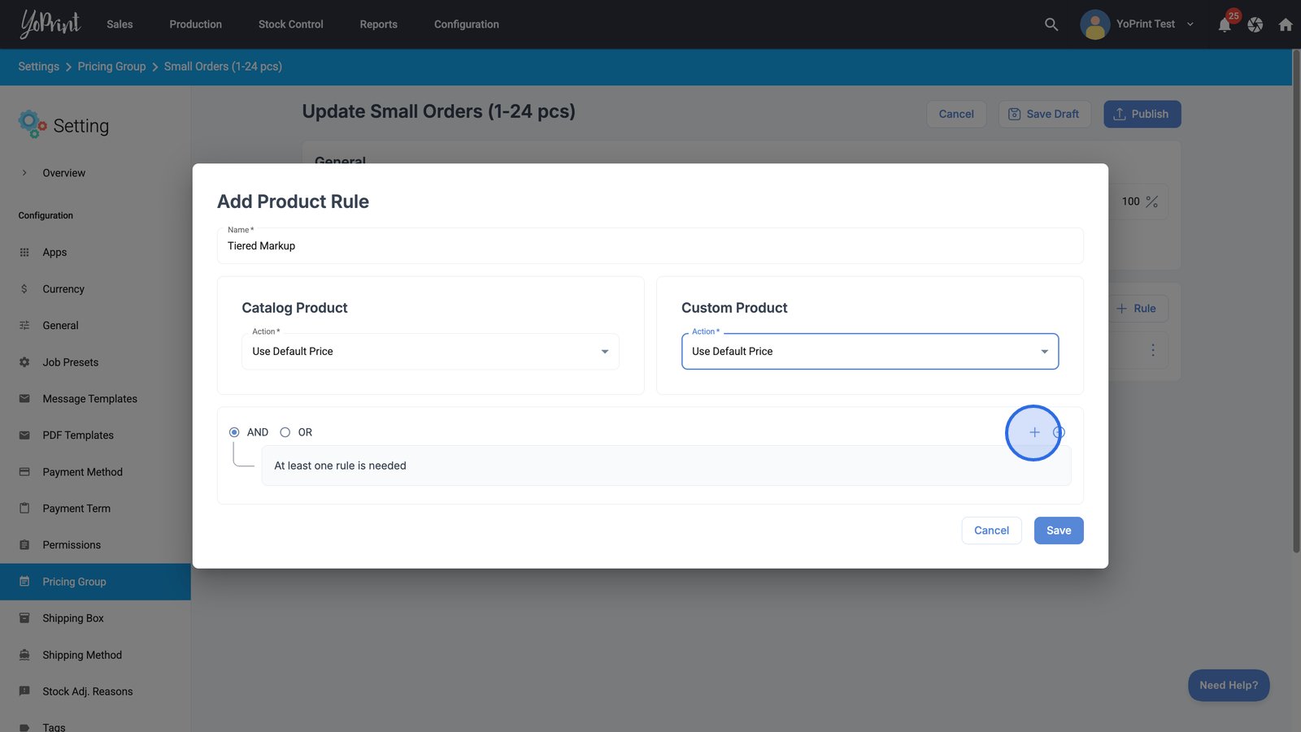The height and width of the screenshot is (732, 1301).
Task: Open the three-dot rule options menu
Action: pos(1152,350)
